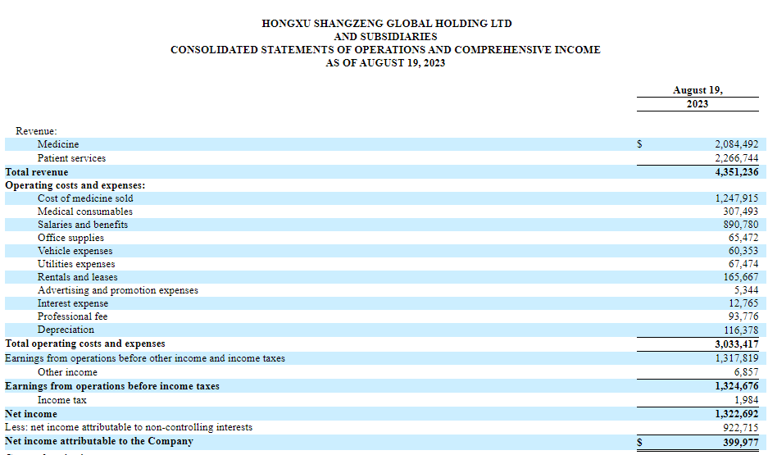Click Medicine value 2,084,492
The height and width of the screenshot is (455, 768).
[x=736, y=144]
